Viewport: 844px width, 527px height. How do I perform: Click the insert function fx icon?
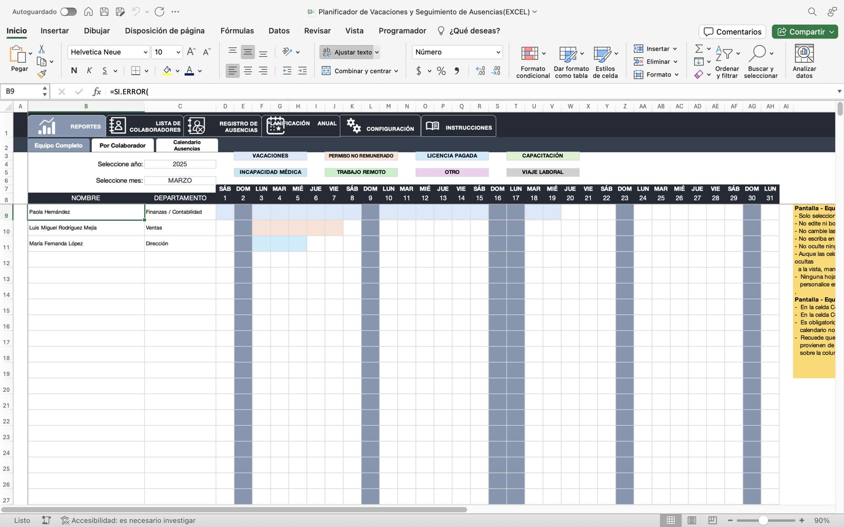click(97, 92)
